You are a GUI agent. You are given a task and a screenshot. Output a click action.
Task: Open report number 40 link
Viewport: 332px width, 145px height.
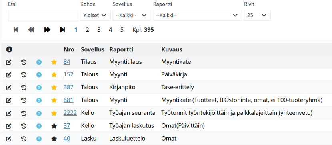pyautogui.click(x=67, y=139)
